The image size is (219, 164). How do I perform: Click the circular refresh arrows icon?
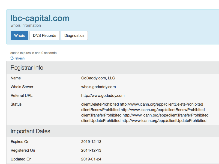tap(12, 58)
